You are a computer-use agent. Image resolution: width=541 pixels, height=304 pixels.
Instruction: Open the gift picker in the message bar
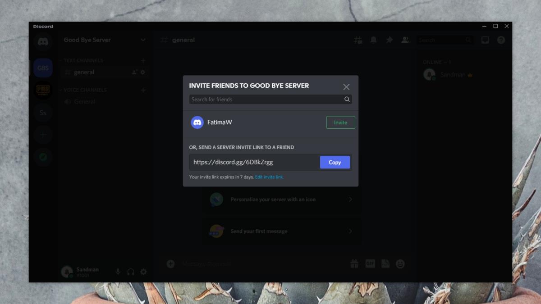[355, 263]
